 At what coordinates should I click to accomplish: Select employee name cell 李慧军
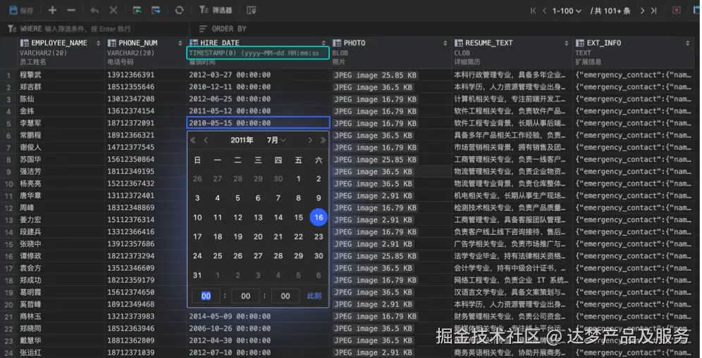click(x=61, y=123)
